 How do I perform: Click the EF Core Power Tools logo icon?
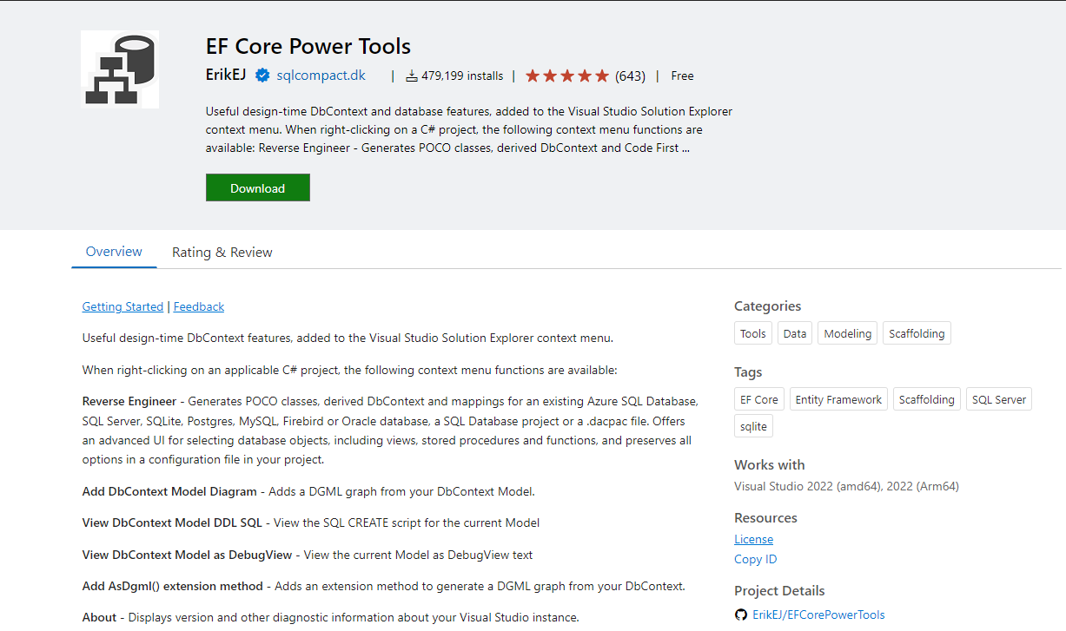tap(120, 69)
